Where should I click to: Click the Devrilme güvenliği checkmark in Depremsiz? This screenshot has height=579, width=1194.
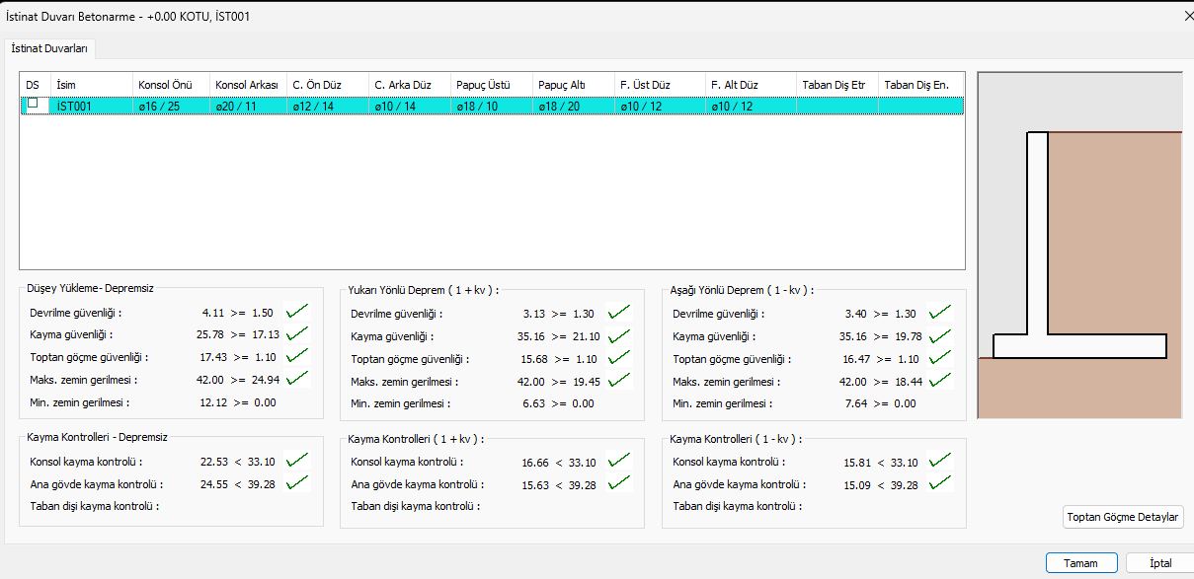coord(296,312)
